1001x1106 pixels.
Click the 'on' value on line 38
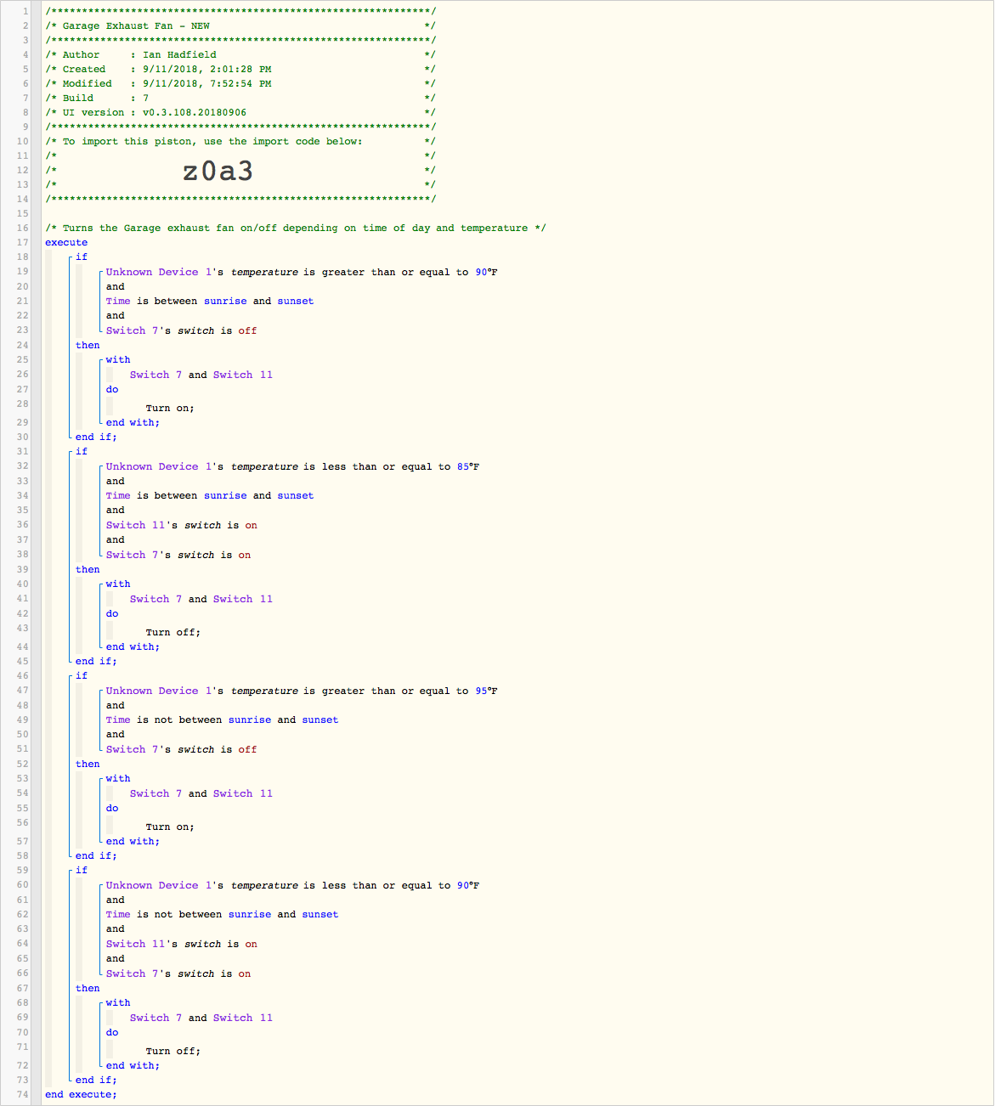click(x=245, y=555)
